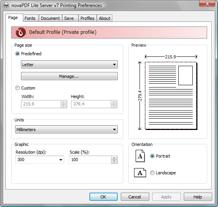Confirm settings with the OK button
Screen dimensions: 218x207
click(103, 197)
